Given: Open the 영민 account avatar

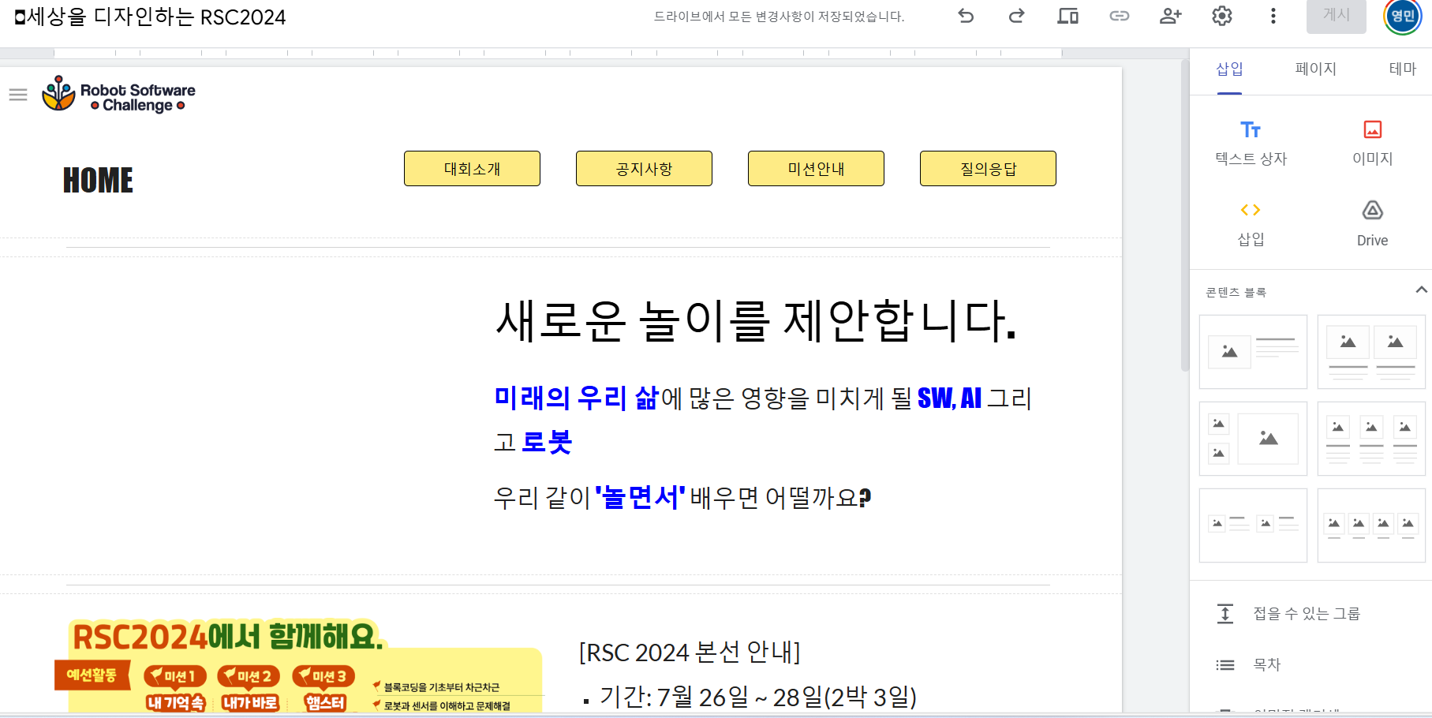Looking at the screenshot, I should (1402, 16).
